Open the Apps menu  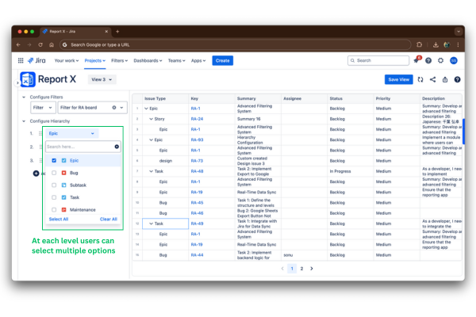(x=198, y=61)
